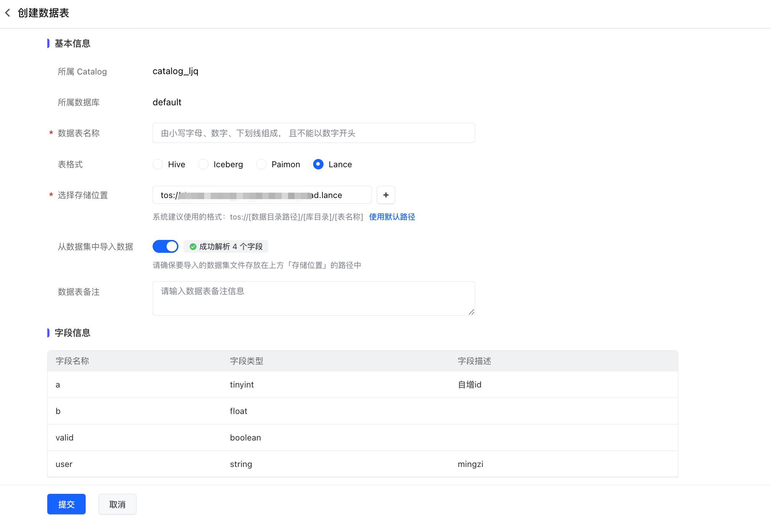Focus the storage location path field

(x=262, y=195)
